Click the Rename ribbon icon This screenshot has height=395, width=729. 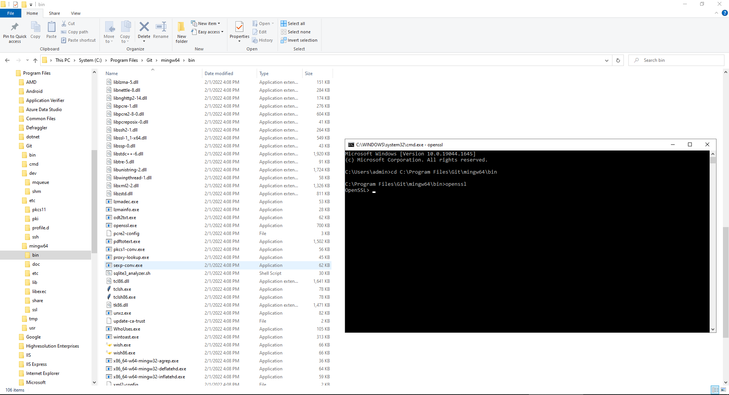[161, 27]
